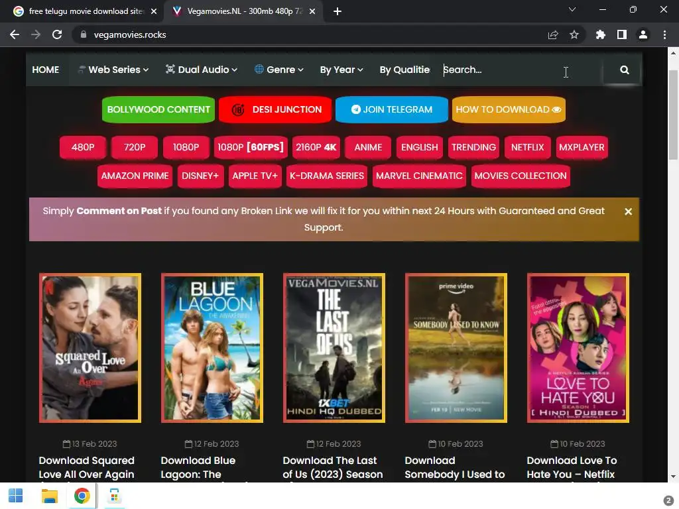The width and height of the screenshot is (679, 509).
Task: Open Download Love To Hate You title link
Action: 572,468
